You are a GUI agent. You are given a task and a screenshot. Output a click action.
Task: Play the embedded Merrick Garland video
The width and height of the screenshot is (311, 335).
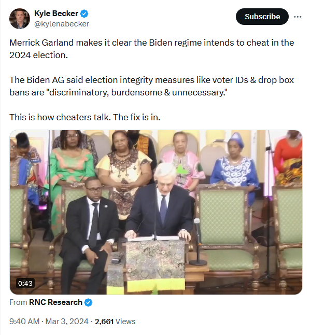[x=155, y=212]
